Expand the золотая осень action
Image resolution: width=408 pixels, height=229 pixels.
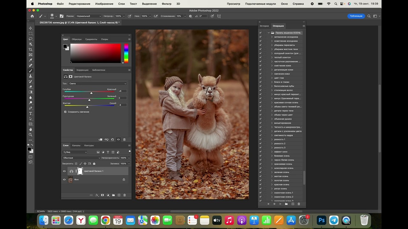click(272, 180)
